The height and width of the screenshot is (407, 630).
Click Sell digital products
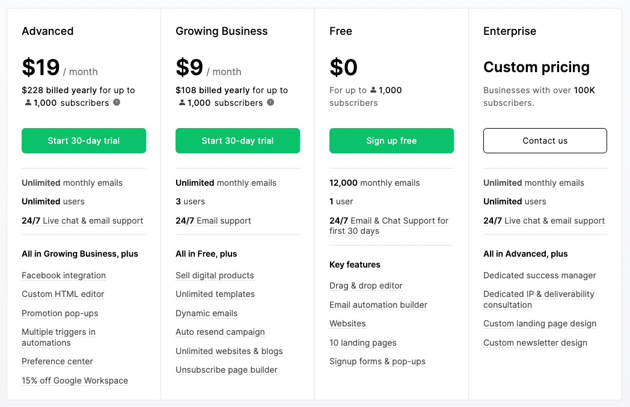click(x=214, y=275)
